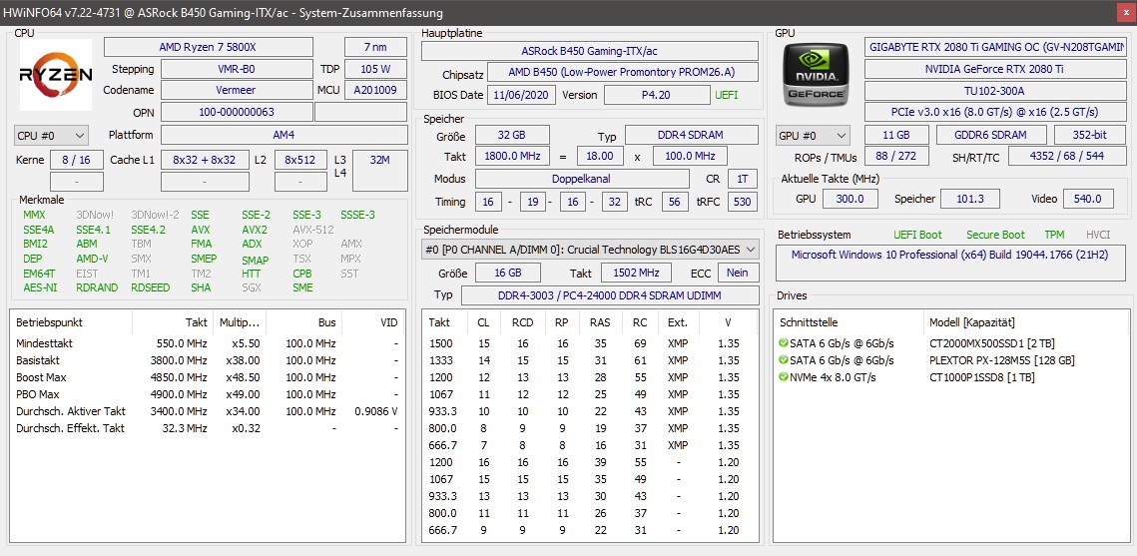Viewport: 1137px width, 556px height.
Task: Click the HVCI indicator
Action: point(1098,235)
